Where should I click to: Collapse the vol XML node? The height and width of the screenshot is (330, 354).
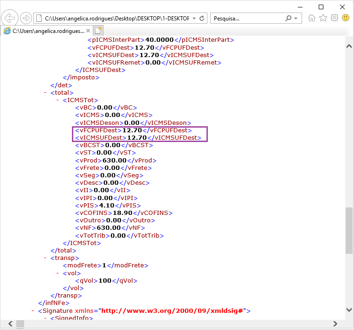click(58, 273)
